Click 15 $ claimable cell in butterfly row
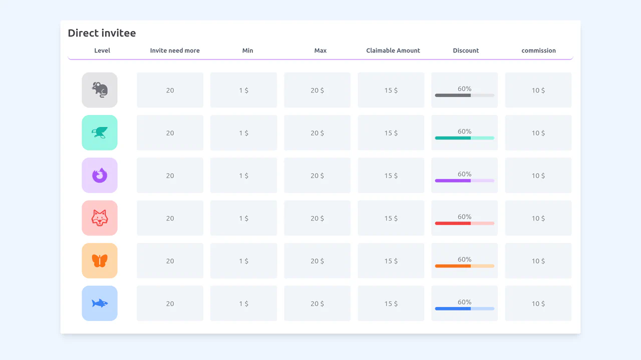This screenshot has width=641, height=360. pos(391,260)
